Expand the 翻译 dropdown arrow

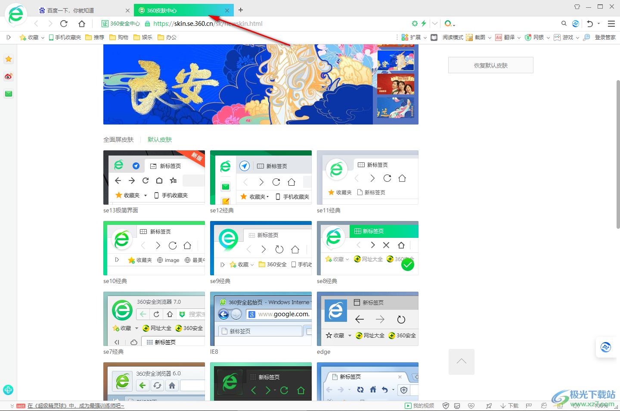pos(519,38)
